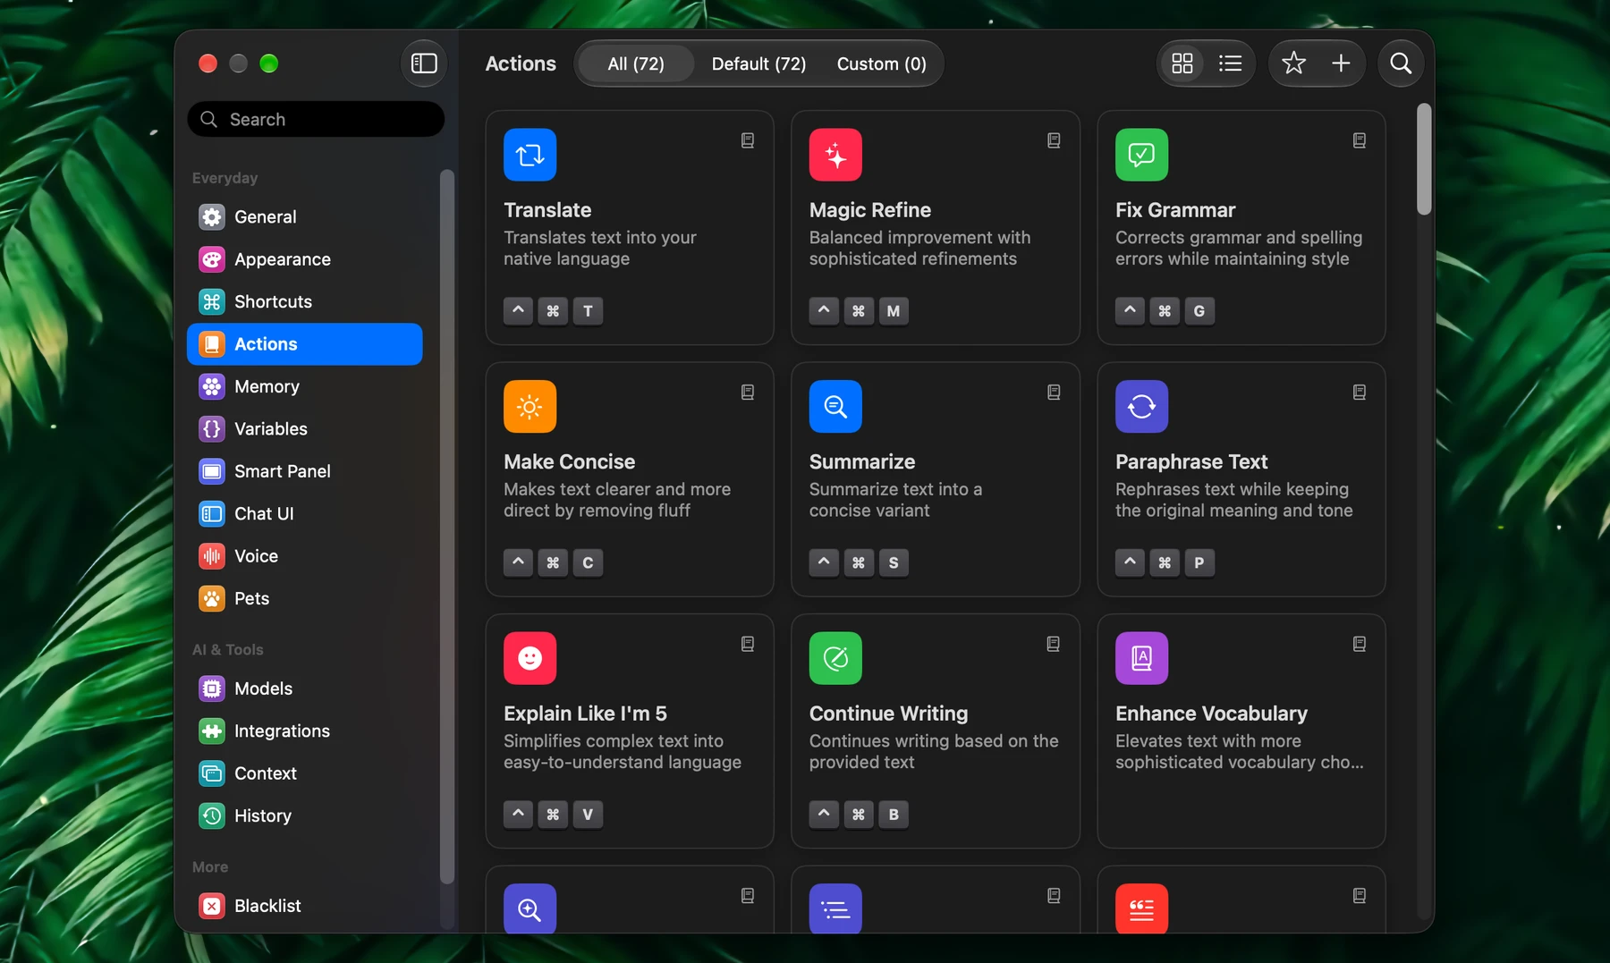Open Models under AI & Tools

point(304,688)
